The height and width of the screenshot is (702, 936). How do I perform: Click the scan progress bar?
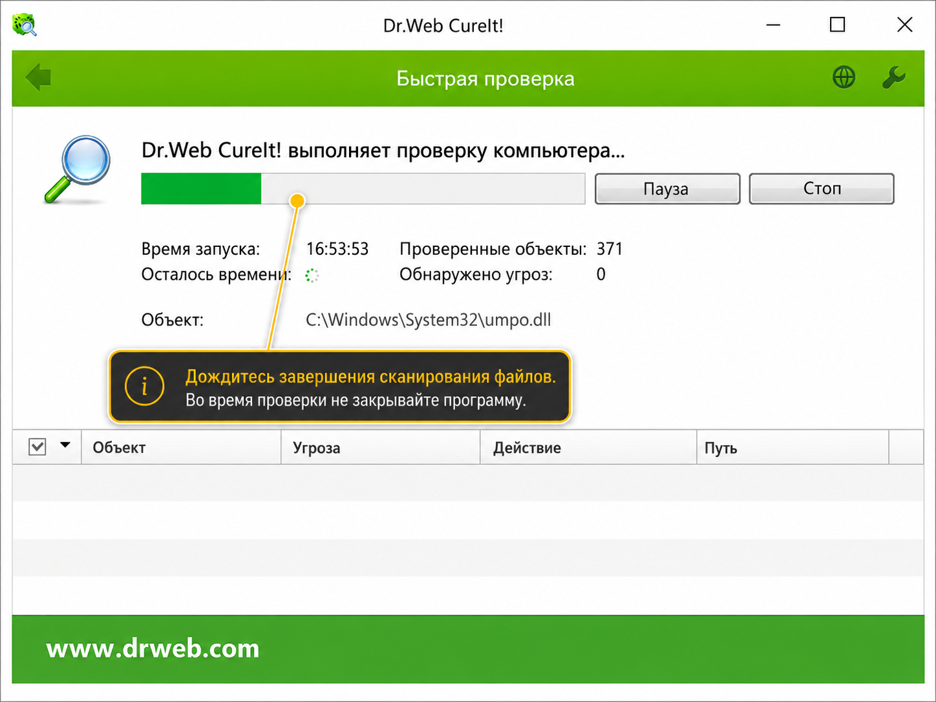point(363,189)
